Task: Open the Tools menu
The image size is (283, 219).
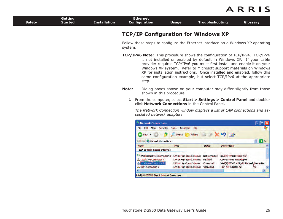Action: (x=174, y=128)
